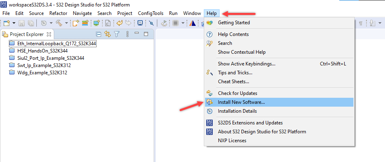Maximize the Project Explorer panel

tap(146, 34)
